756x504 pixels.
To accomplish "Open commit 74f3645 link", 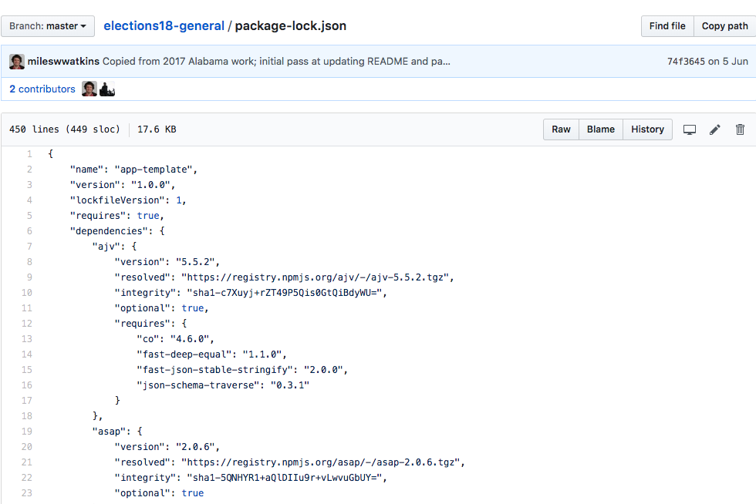I will (686, 62).
